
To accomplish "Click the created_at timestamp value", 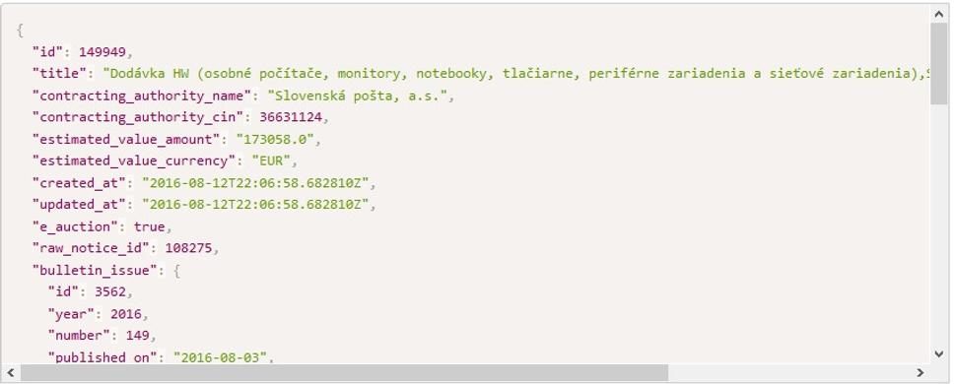I will click(255, 183).
